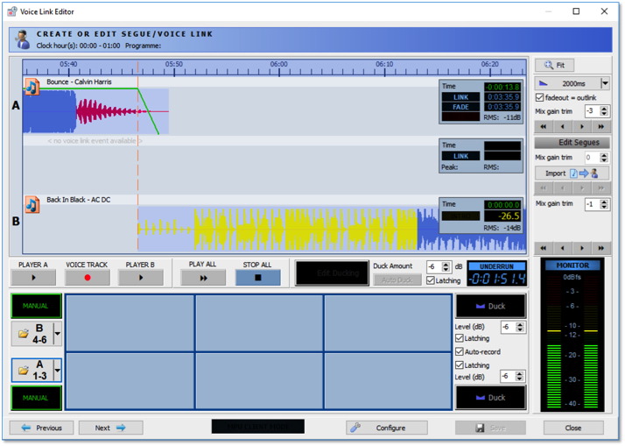Click track A step back nudge button
This screenshot has width=625, height=446.
click(563, 127)
